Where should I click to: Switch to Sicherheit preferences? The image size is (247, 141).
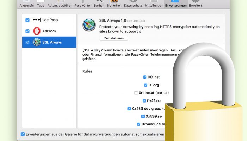pos(114,4)
